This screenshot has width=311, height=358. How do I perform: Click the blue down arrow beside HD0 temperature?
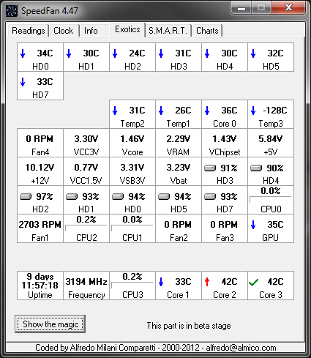pos(23,53)
